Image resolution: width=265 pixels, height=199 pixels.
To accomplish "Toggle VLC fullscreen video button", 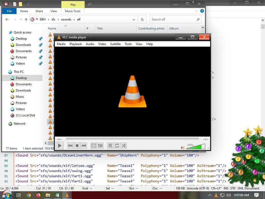I will [x=94, y=146].
